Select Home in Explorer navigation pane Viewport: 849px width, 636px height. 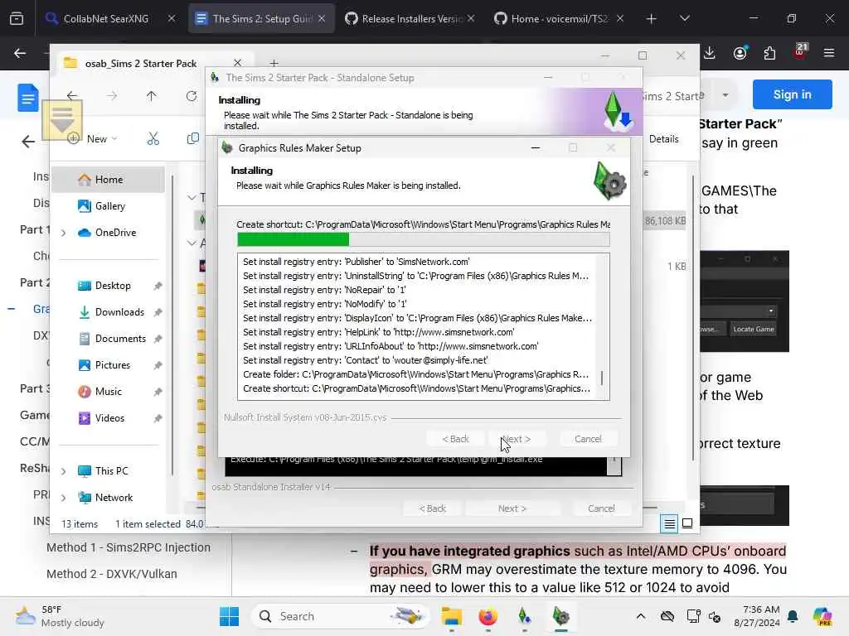click(x=109, y=180)
